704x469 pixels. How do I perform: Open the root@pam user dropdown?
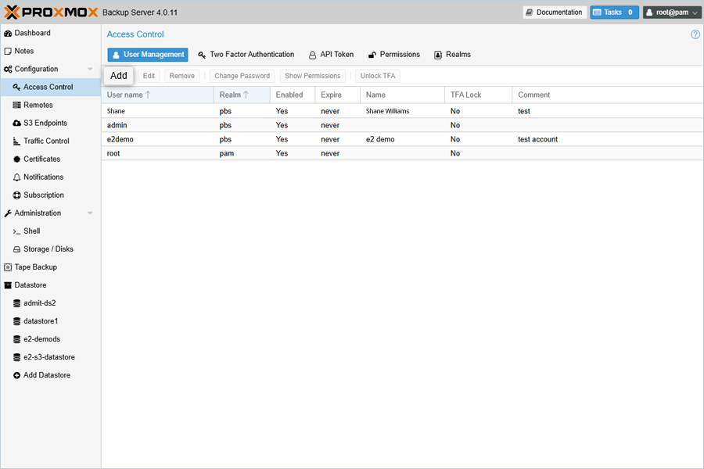[671, 13]
